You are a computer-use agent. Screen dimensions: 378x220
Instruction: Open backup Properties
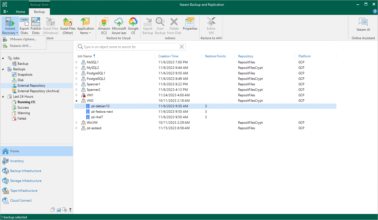[x=190, y=24]
